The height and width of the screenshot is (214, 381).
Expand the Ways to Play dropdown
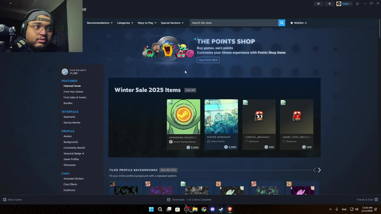click(x=147, y=23)
